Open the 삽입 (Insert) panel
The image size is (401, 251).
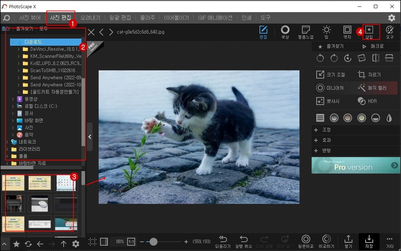tap(369, 32)
